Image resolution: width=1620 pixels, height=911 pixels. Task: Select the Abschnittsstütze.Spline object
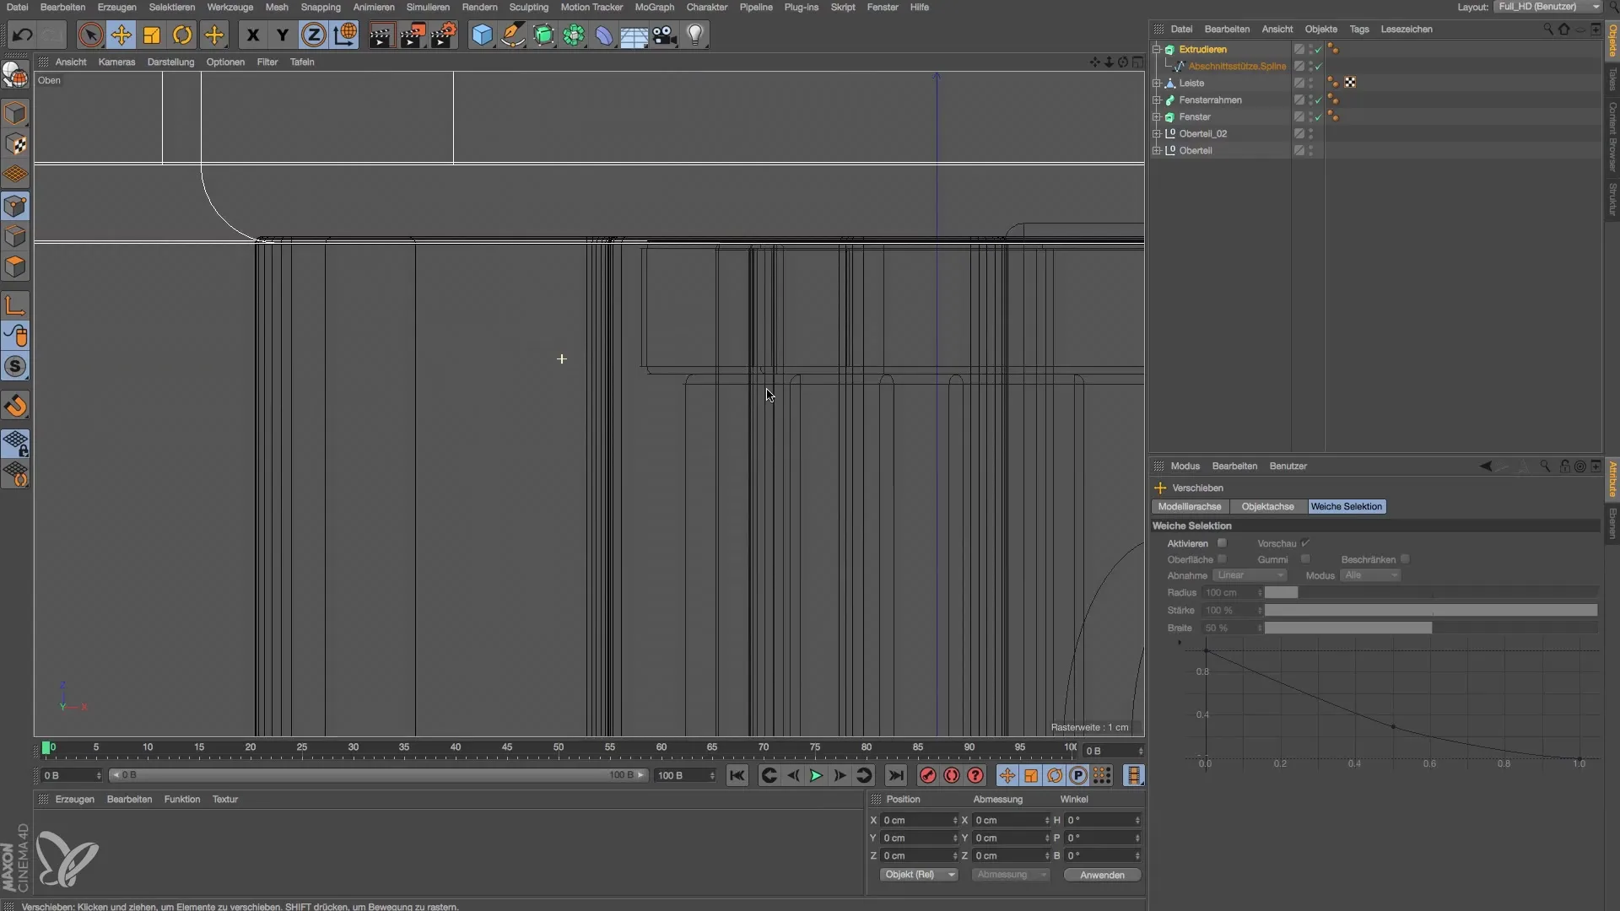pos(1237,66)
